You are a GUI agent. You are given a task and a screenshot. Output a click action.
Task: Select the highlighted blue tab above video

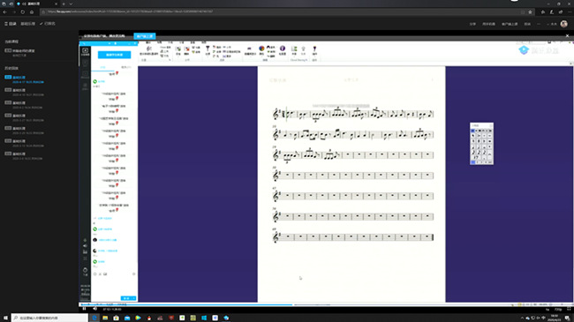145,36
